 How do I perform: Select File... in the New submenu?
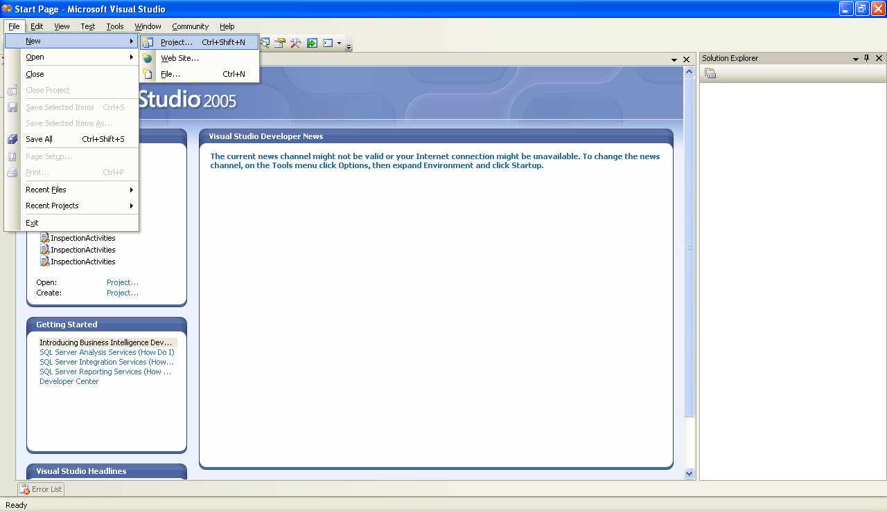(200, 74)
